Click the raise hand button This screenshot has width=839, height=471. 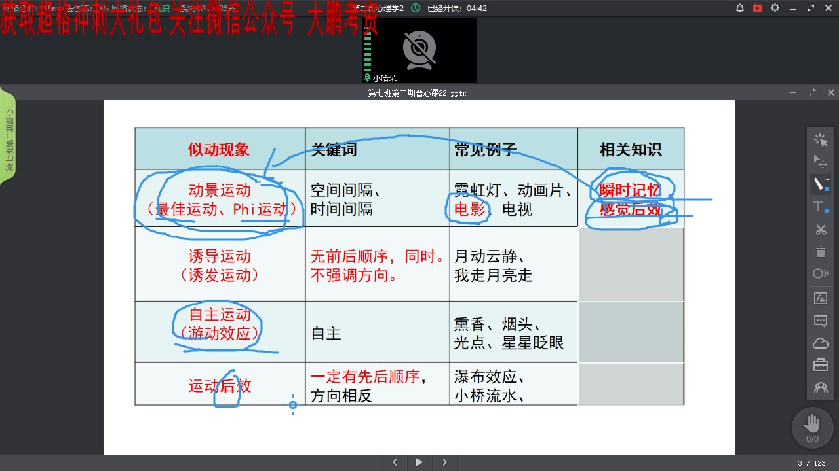click(x=813, y=427)
